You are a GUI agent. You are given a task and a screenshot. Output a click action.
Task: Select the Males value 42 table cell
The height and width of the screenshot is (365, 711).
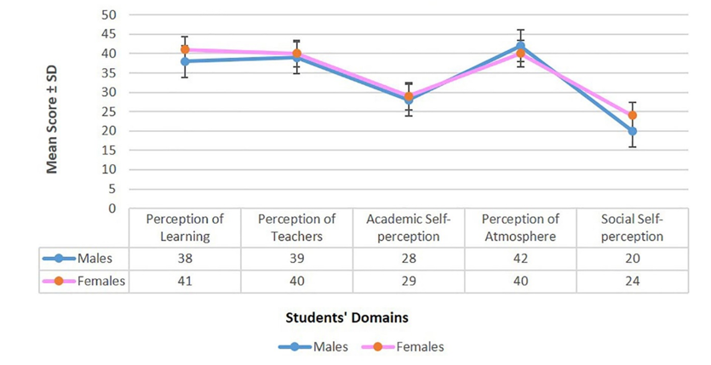(520, 259)
